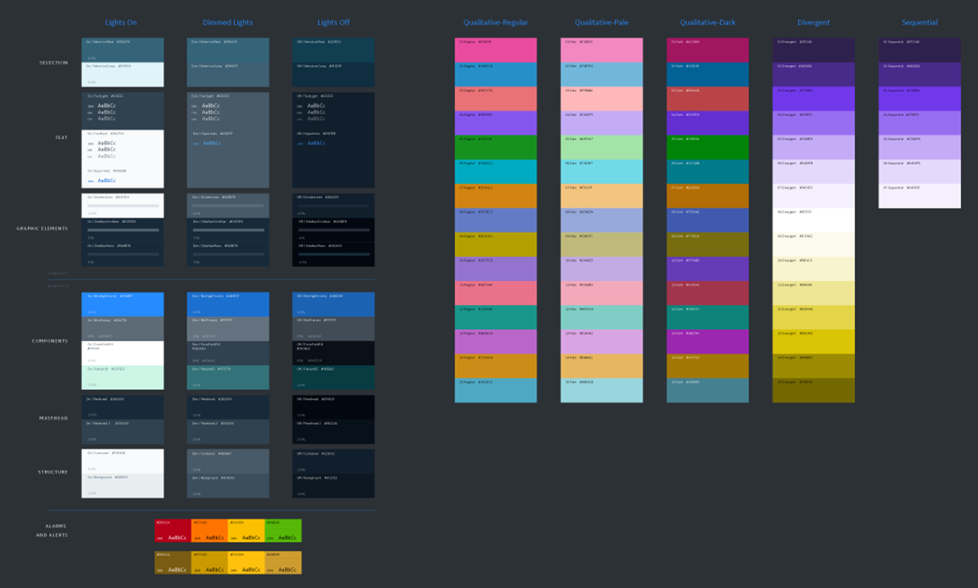978x588 pixels.
Task: Click the Divergent palette heading
Action: [813, 23]
